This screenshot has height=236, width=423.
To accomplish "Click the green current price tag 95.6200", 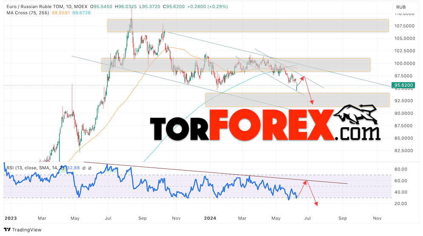I will coord(403,85).
